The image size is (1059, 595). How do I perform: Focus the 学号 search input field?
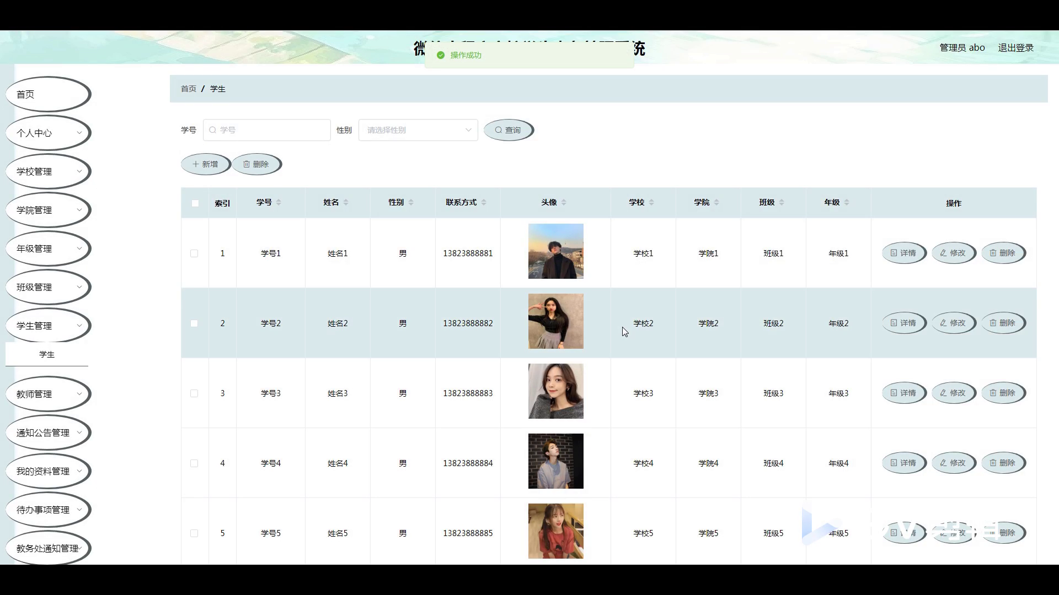point(267,130)
